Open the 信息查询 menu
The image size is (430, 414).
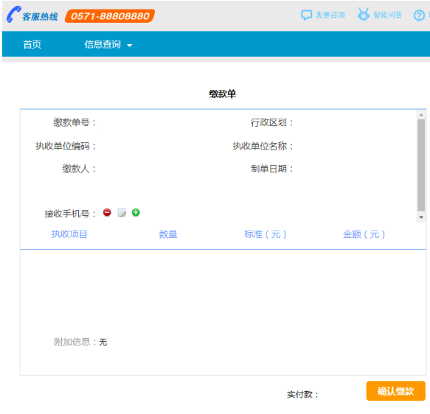tap(103, 44)
